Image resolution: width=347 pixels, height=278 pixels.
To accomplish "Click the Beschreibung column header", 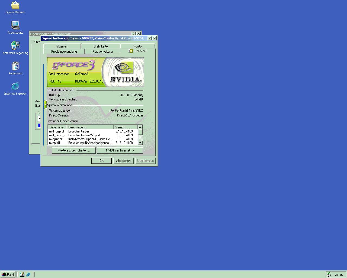I will [90, 127].
